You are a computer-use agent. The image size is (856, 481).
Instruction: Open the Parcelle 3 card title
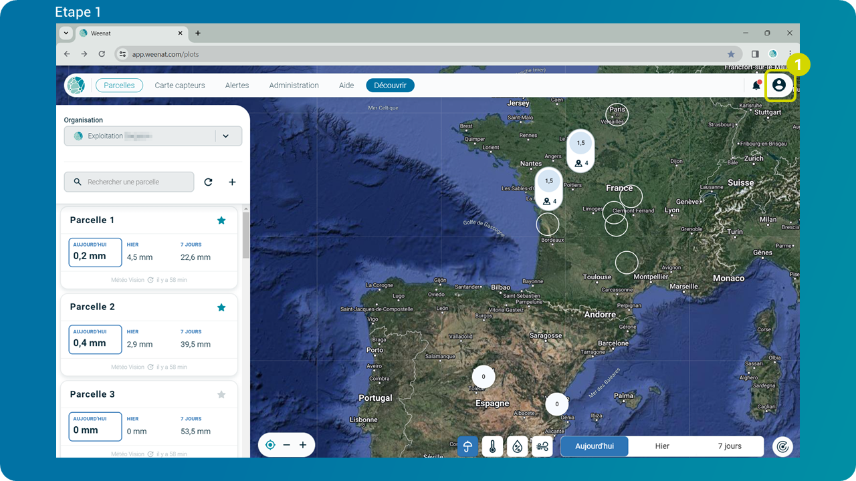point(92,395)
